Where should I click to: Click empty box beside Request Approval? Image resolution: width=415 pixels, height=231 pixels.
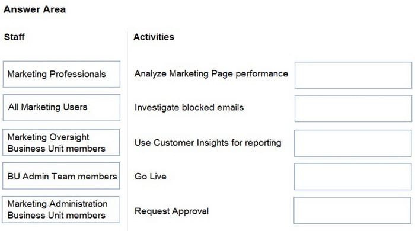(352, 210)
